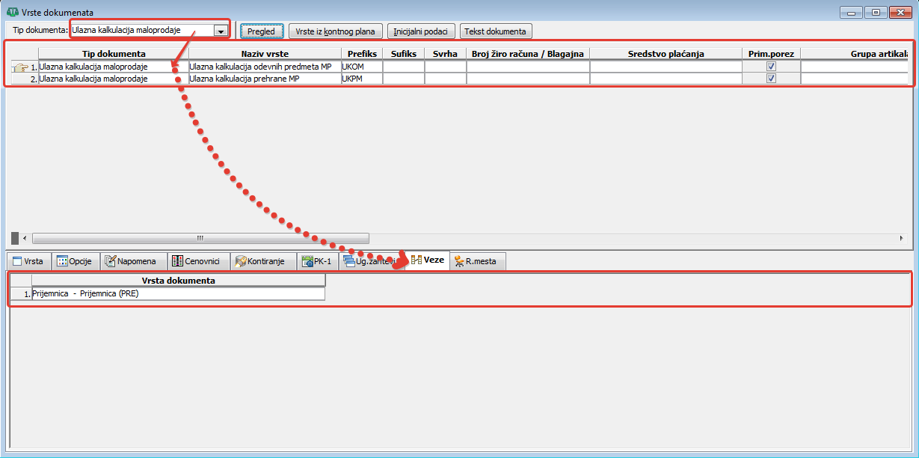This screenshot has width=919, height=458.
Task: Close the Vrste dokumenata window
Action: click(900, 12)
